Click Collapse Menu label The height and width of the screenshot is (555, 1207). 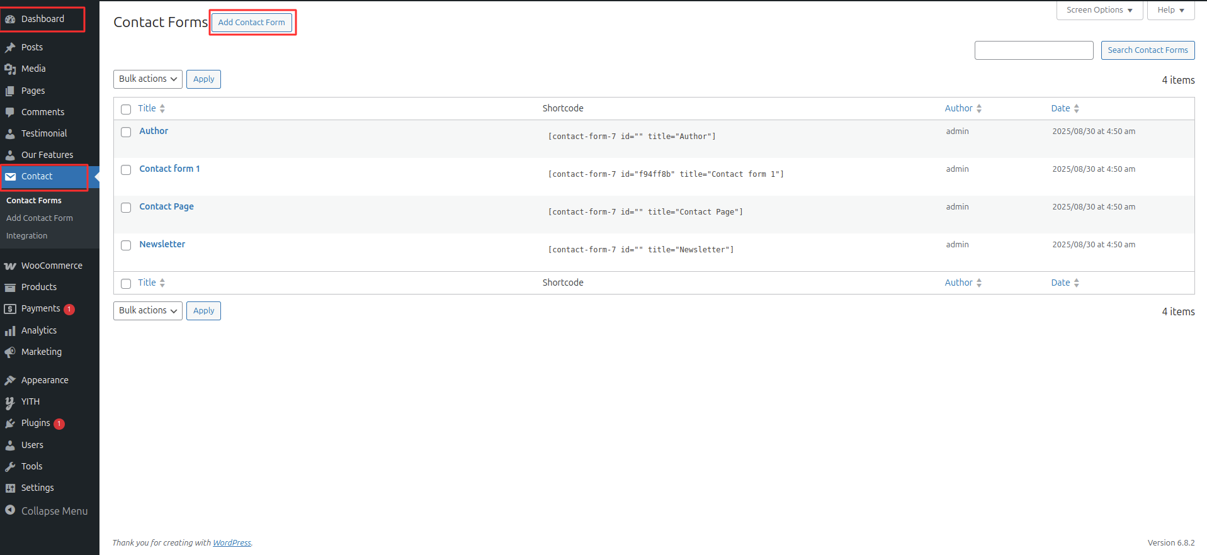click(55, 511)
